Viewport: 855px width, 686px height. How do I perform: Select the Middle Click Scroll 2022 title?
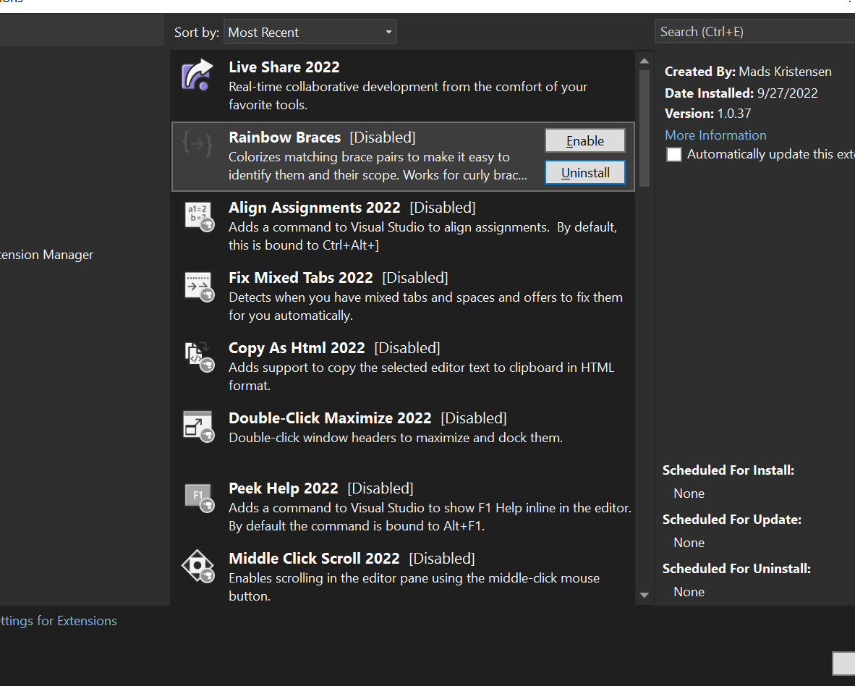314,559
